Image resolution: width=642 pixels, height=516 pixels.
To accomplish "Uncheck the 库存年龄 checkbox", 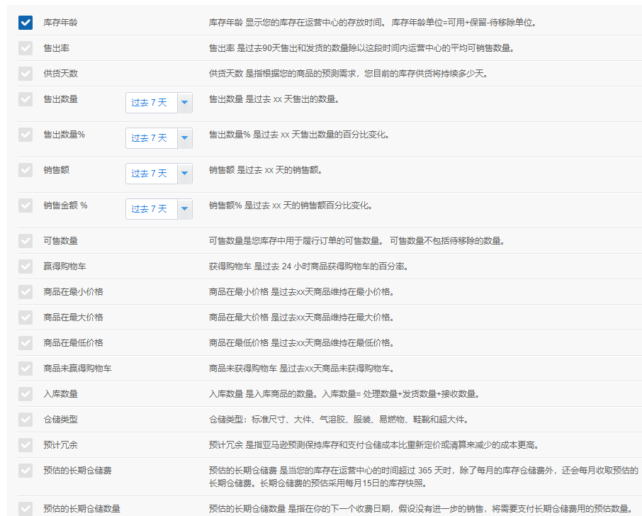I will point(26,23).
